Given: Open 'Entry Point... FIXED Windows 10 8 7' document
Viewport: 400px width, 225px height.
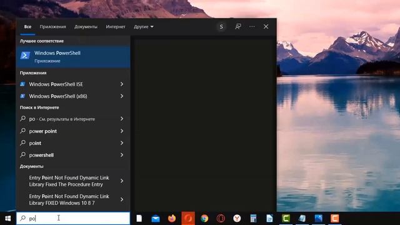Looking at the screenshot, I should [69, 199].
